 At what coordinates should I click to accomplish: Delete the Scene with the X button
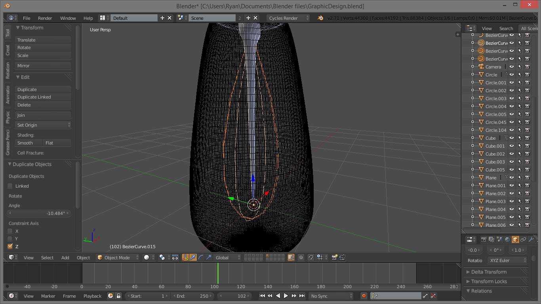coord(255,18)
